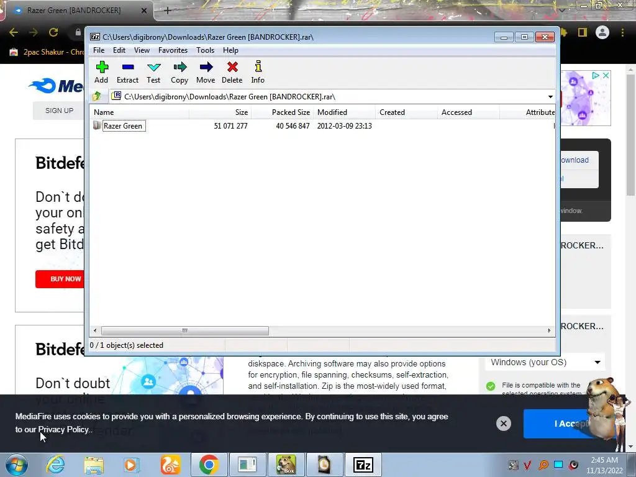This screenshot has width=636, height=477.
Task: Click the 2012-03-09 23:13 modified date
Action: pos(344,126)
